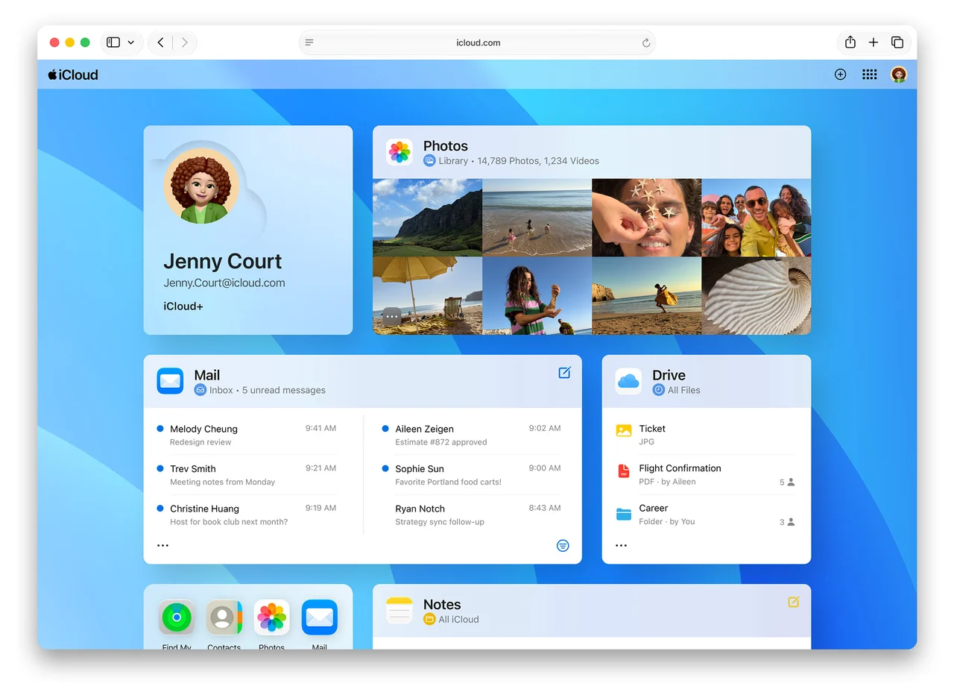Open the Career folder in Drive
The height and width of the screenshot is (698, 954).
coord(705,515)
